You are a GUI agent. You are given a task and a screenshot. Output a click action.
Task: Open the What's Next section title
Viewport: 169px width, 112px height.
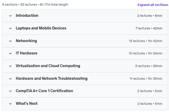(27, 103)
